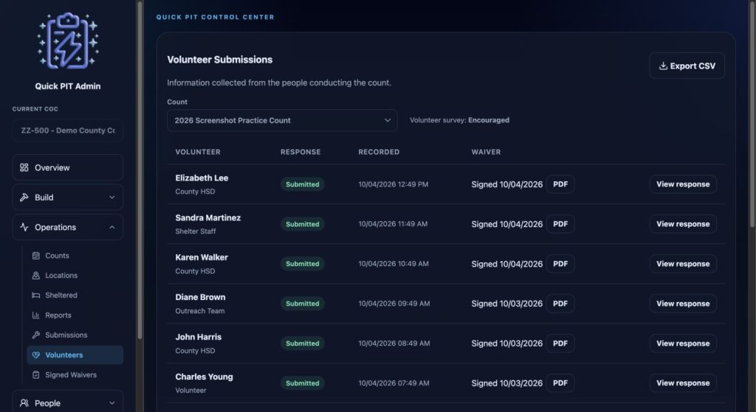Open the 2026 Screenshot Practice Count dropdown
756x412 pixels.
282,120
